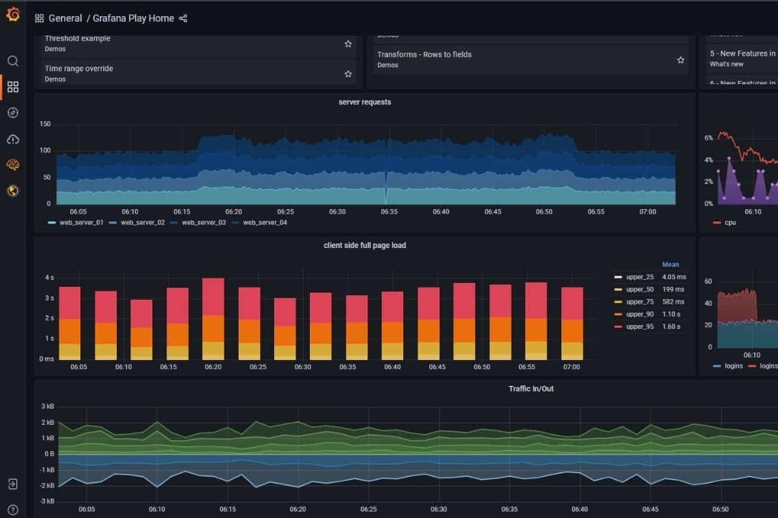
Task: Click the upper_95 legend color swatch
Action: click(x=617, y=327)
